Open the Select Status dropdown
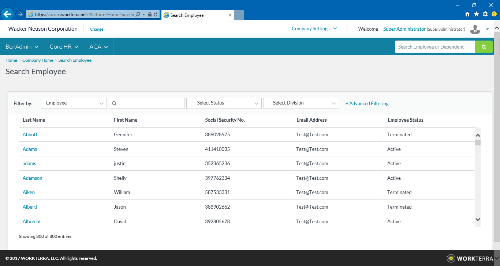The width and height of the screenshot is (500, 266). coord(224,103)
